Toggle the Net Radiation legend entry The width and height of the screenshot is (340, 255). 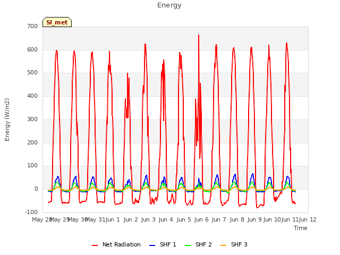click(116, 244)
